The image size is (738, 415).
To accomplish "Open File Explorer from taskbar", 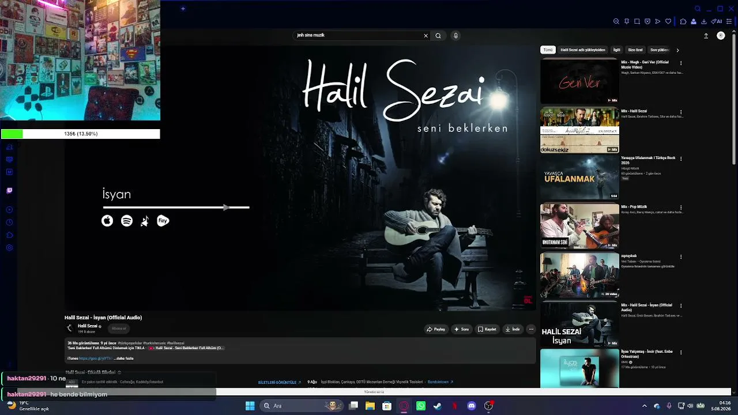I will tap(370, 406).
